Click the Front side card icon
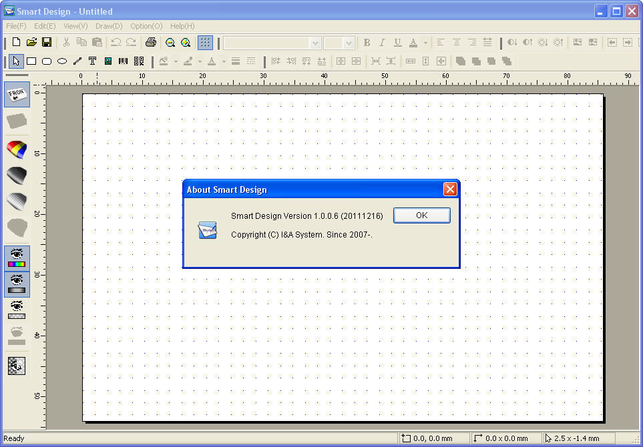The image size is (643, 447). 17,95
